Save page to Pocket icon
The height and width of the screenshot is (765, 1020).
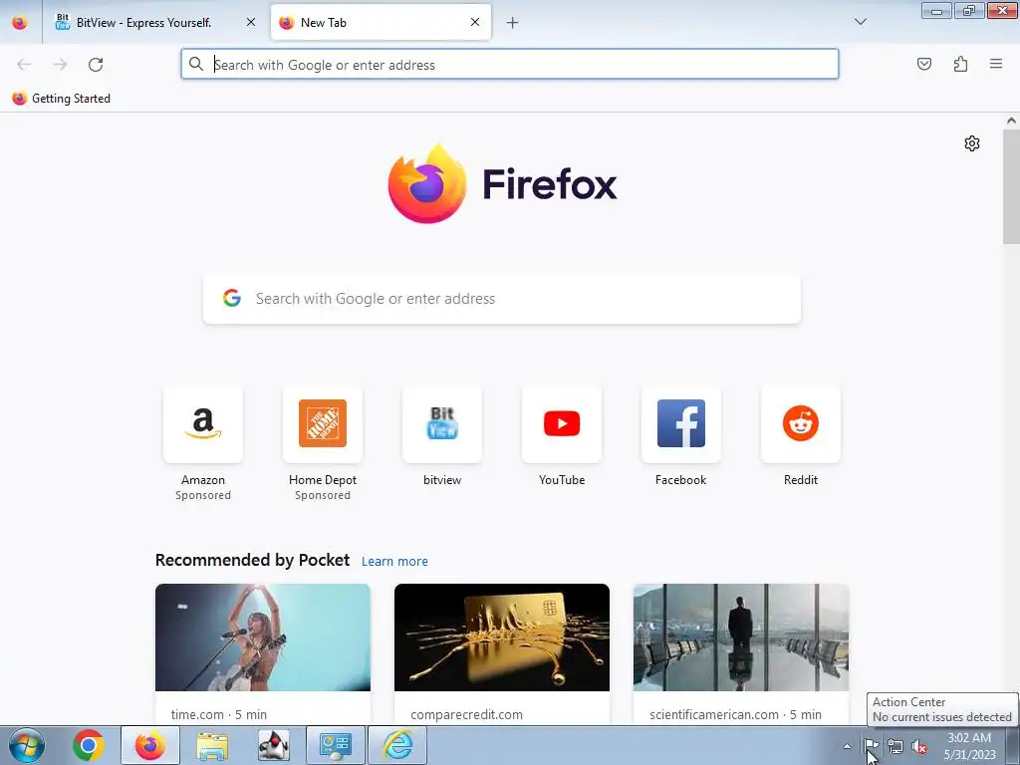coord(924,65)
